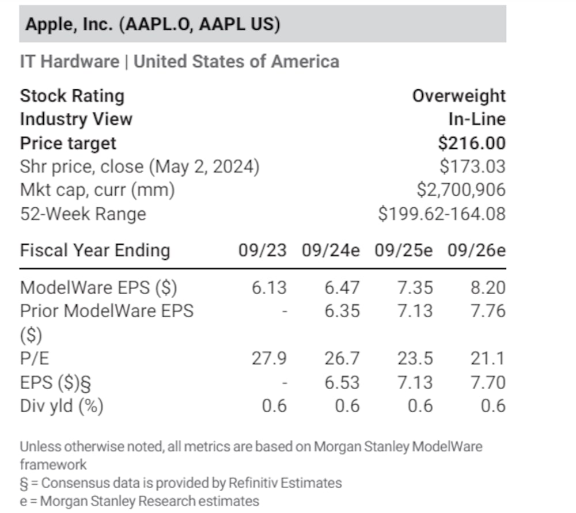Click the $216.00 price target value

(470, 143)
